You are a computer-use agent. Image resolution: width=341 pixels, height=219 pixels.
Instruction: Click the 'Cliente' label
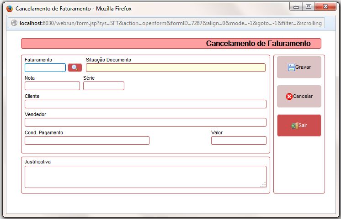pos(32,96)
